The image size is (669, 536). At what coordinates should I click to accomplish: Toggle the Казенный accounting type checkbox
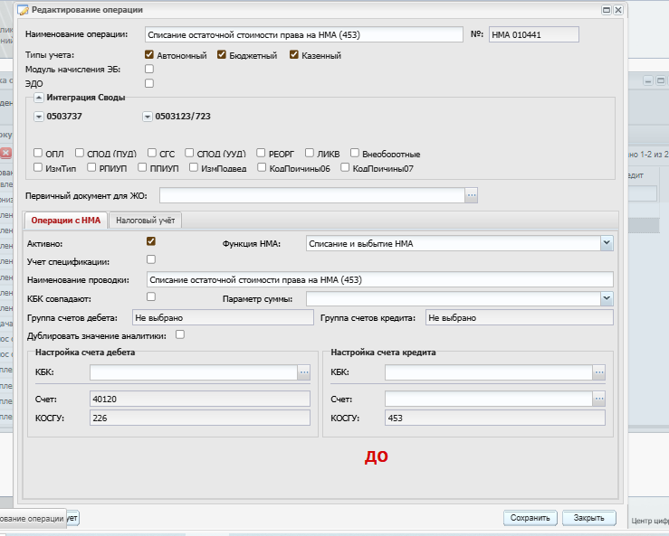pyautogui.click(x=294, y=54)
